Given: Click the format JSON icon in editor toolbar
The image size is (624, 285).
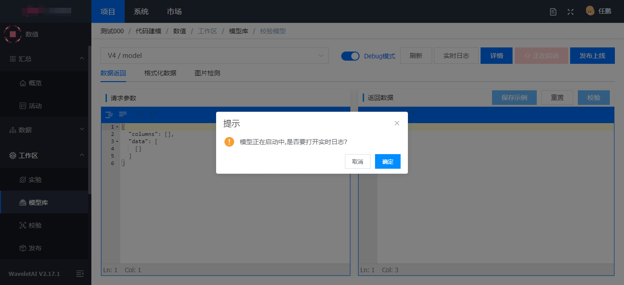Looking at the screenshot, I should click(109, 114).
